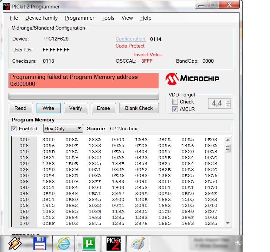Open the View menu
The width and height of the screenshot is (270, 252).
[127, 18]
